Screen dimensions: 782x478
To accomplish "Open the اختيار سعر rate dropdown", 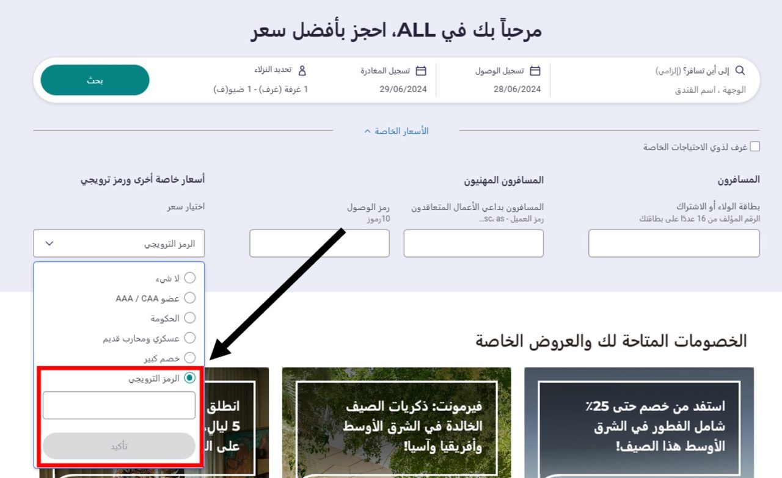I will 119,244.
